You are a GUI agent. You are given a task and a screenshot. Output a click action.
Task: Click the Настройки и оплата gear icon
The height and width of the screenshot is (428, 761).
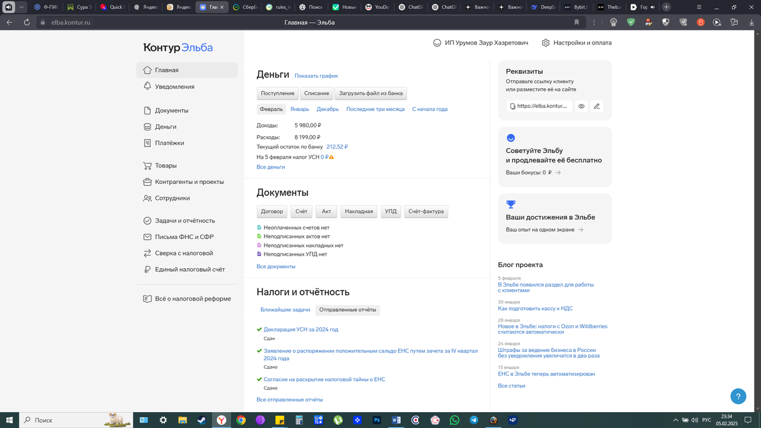(x=545, y=43)
